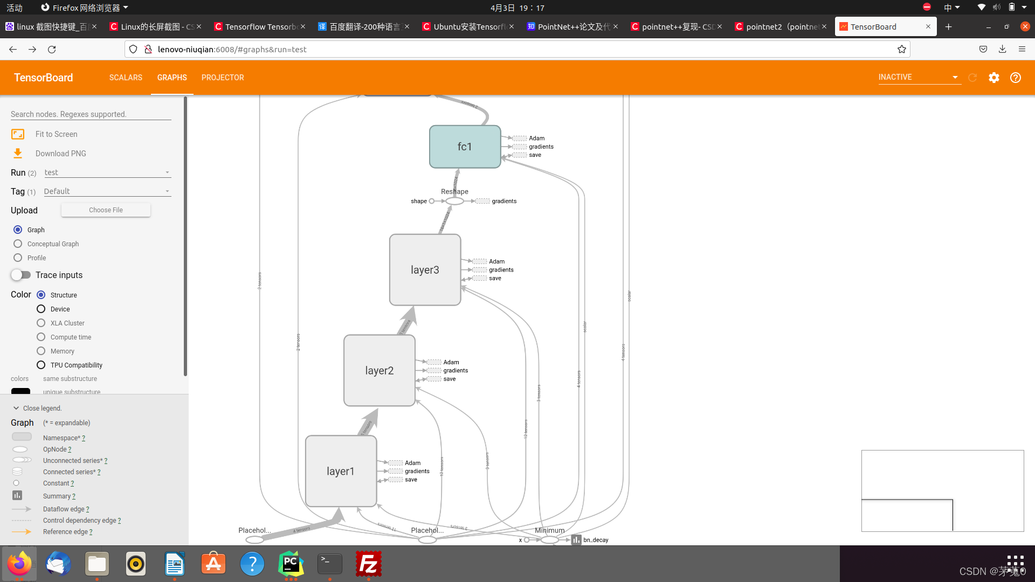Screen dimensions: 1035x582
Task: Enable the Trace inputs switch
Action: pos(21,275)
